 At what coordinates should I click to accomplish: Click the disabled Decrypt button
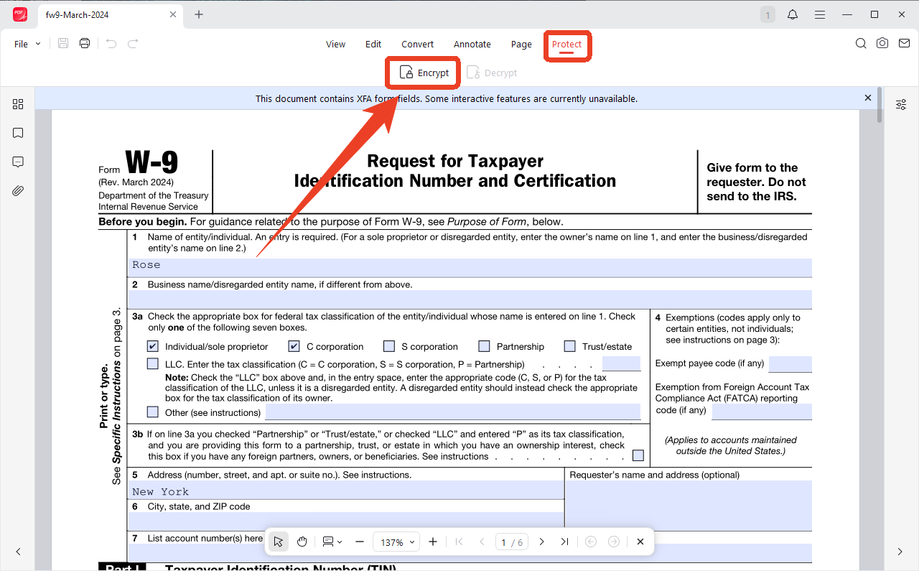click(492, 73)
